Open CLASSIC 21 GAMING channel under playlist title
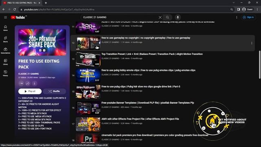The width and height of the screenshot is (261, 147). (29, 73)
